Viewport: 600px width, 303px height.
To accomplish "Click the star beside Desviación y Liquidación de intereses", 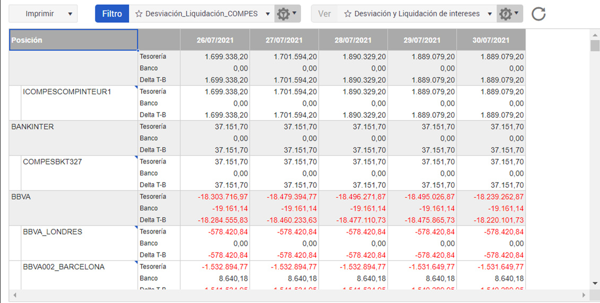I will click(348, 14).
